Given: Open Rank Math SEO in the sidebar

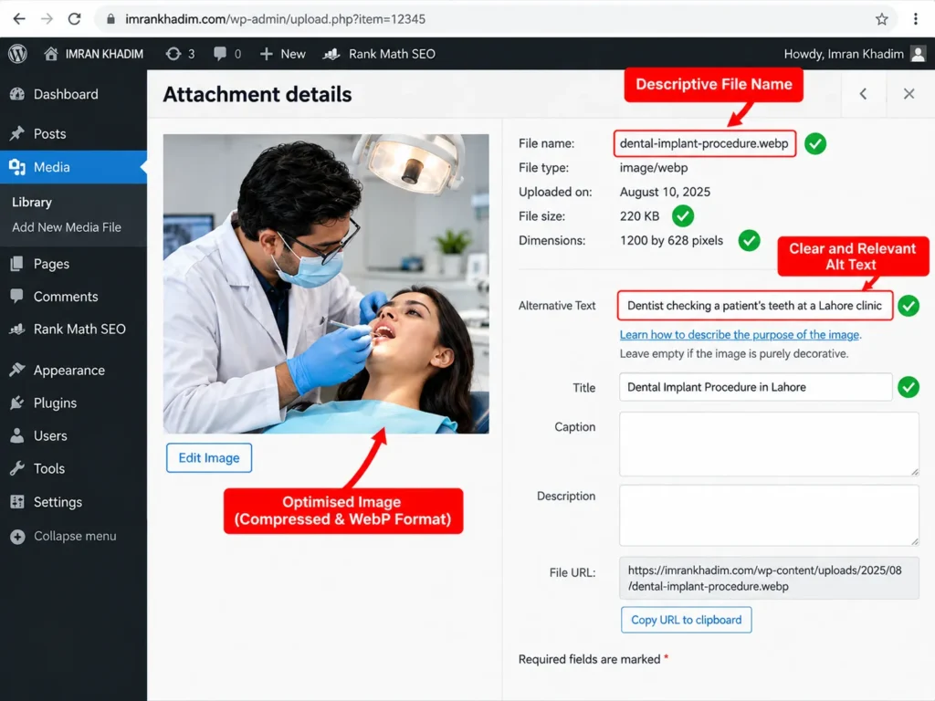Looking at the screenshot, I should tap(73, 329).
